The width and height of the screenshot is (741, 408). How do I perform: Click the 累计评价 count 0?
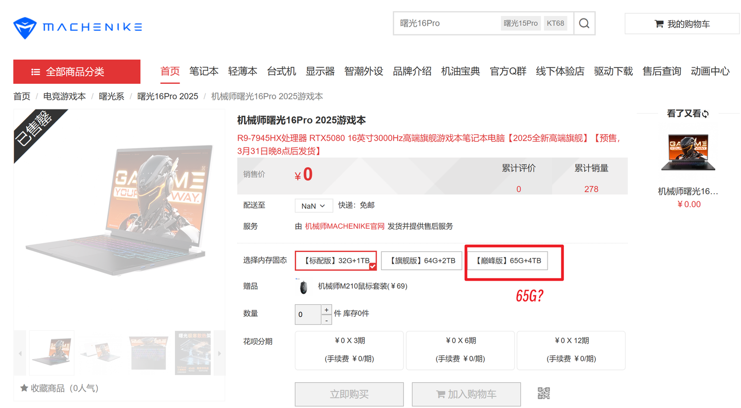tap(519, 189)
